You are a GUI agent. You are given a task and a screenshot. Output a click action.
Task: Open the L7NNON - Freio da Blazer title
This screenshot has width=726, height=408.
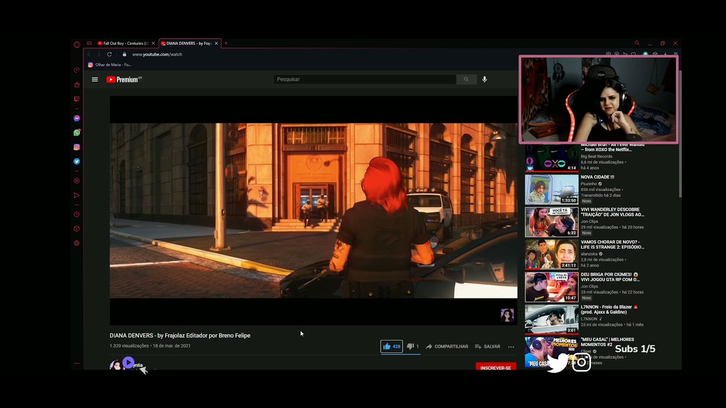click(x=609, y=309)
